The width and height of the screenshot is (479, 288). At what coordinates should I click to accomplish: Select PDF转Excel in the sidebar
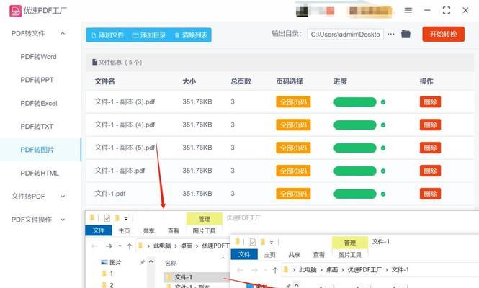(x=39, y=103)
